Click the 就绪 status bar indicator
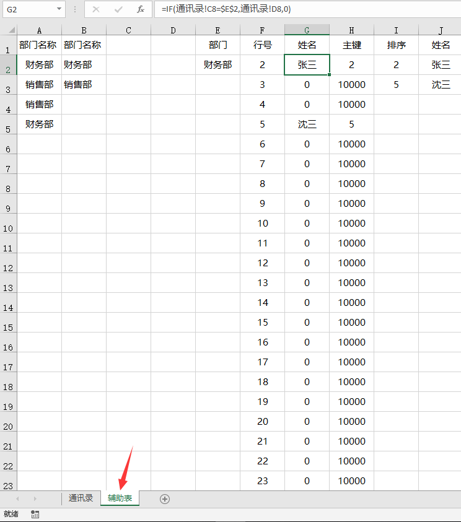Screen dimensions: 461x522 tap(11, 514)
